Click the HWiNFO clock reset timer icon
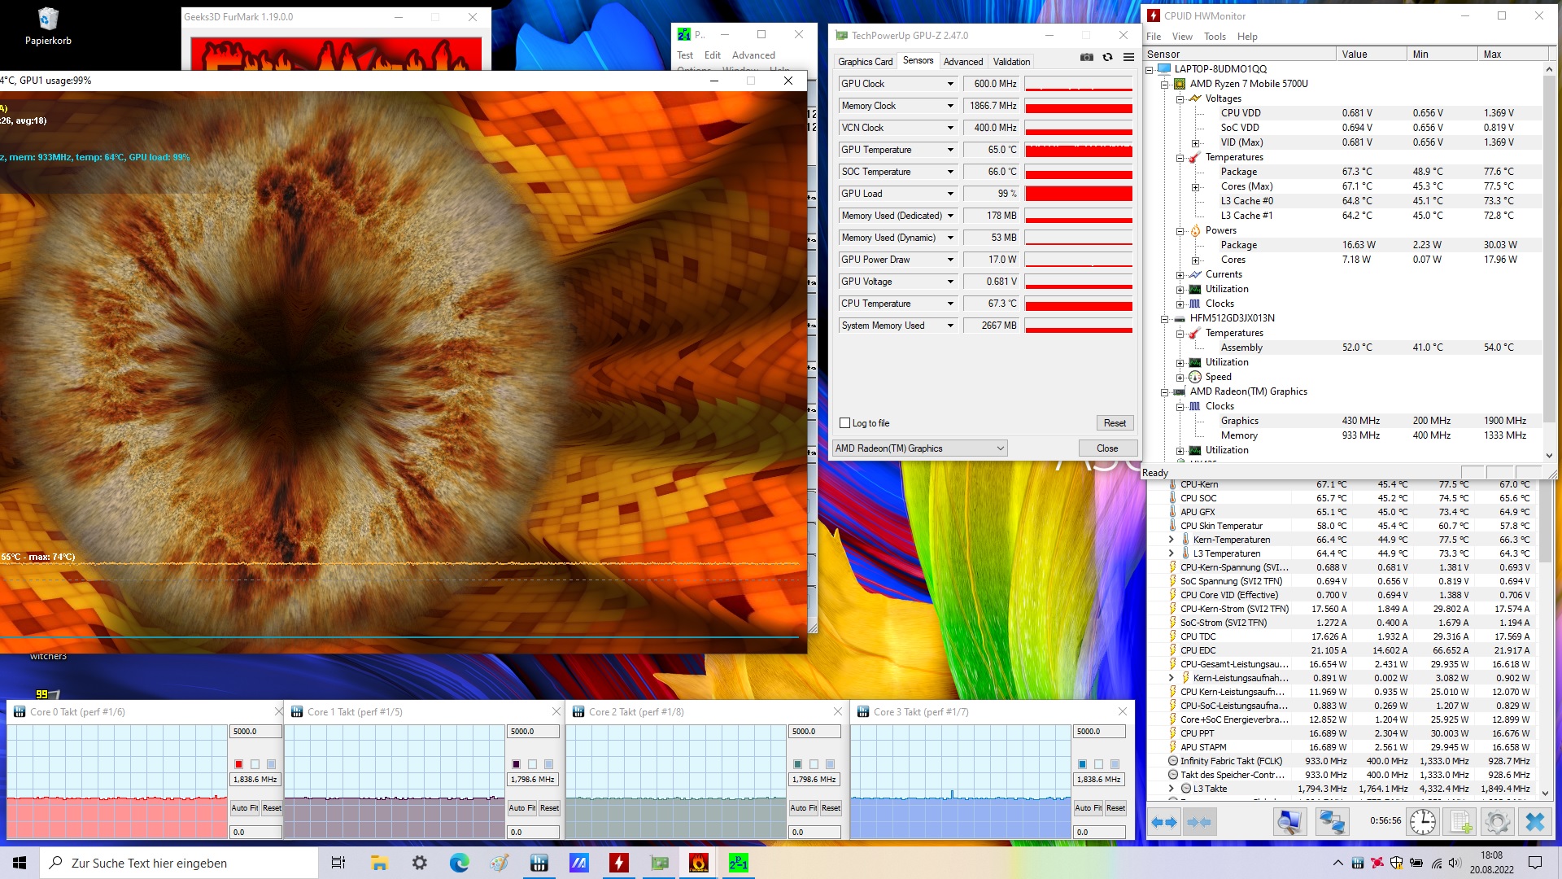 point(1422,822)
